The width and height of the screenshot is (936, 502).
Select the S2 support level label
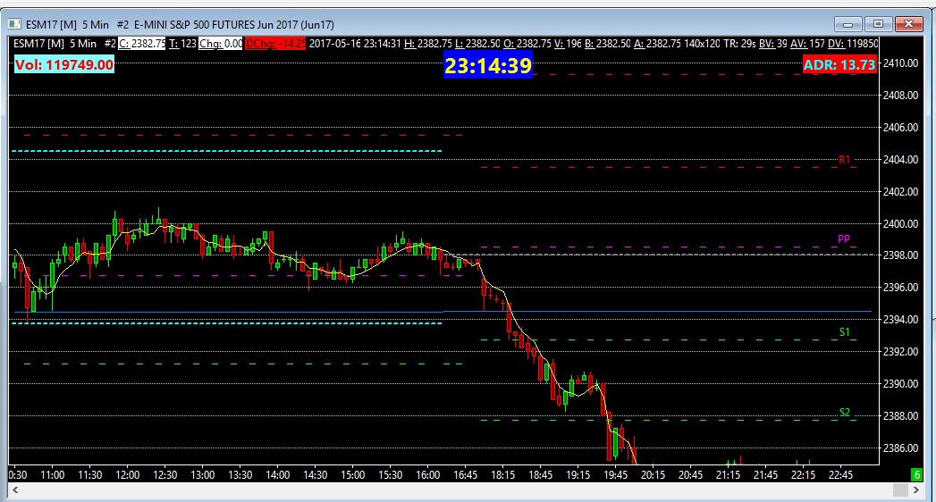(x=844, y=413)
